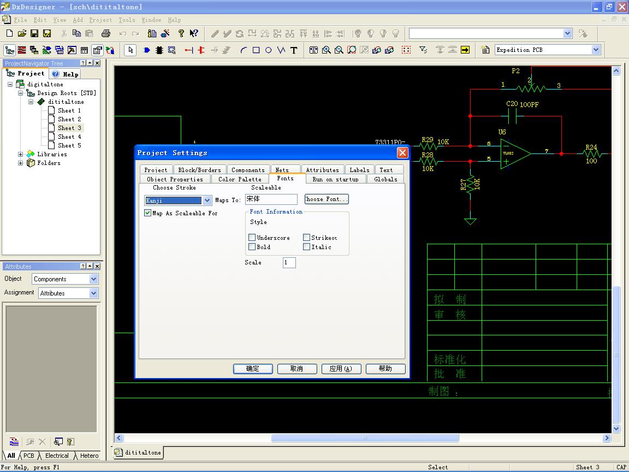Click the Choose Font button
This screenshot has height=472, width=629.
pos(326,199)
